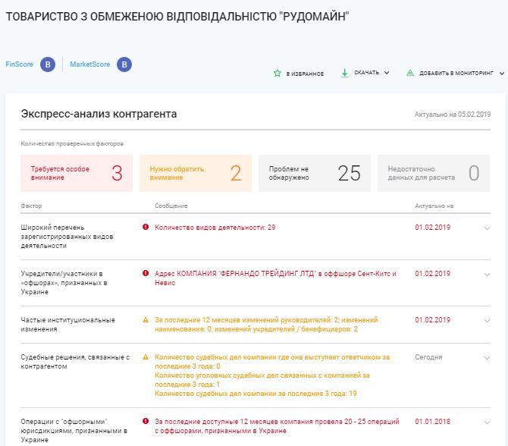Click red alert icon for activity types count
The height and width of the screenshot is (446, 508).
146,227
